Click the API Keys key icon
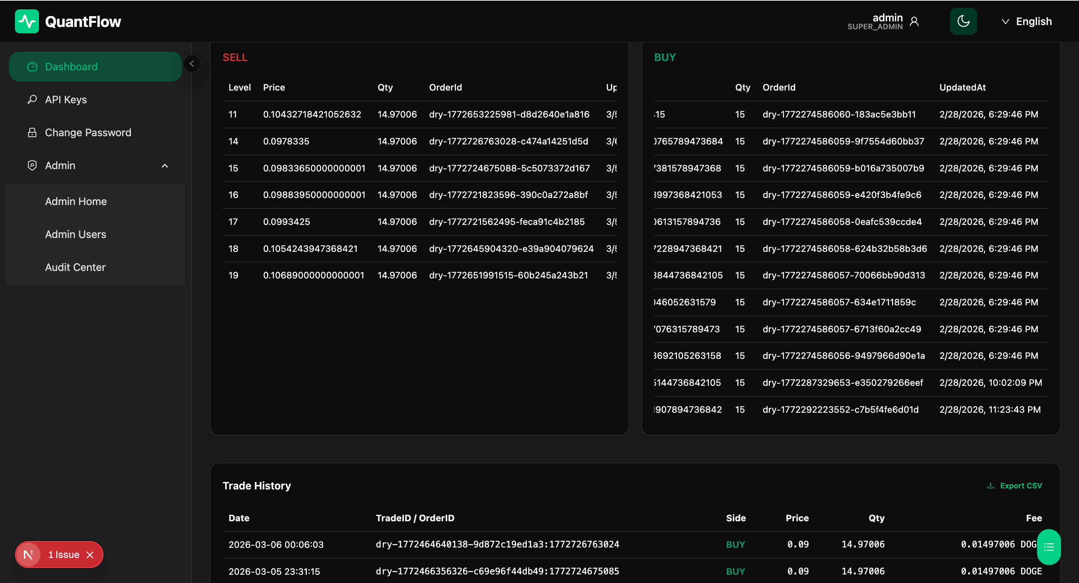Viewport: 1079px width, 583px height. pos(32,100)
